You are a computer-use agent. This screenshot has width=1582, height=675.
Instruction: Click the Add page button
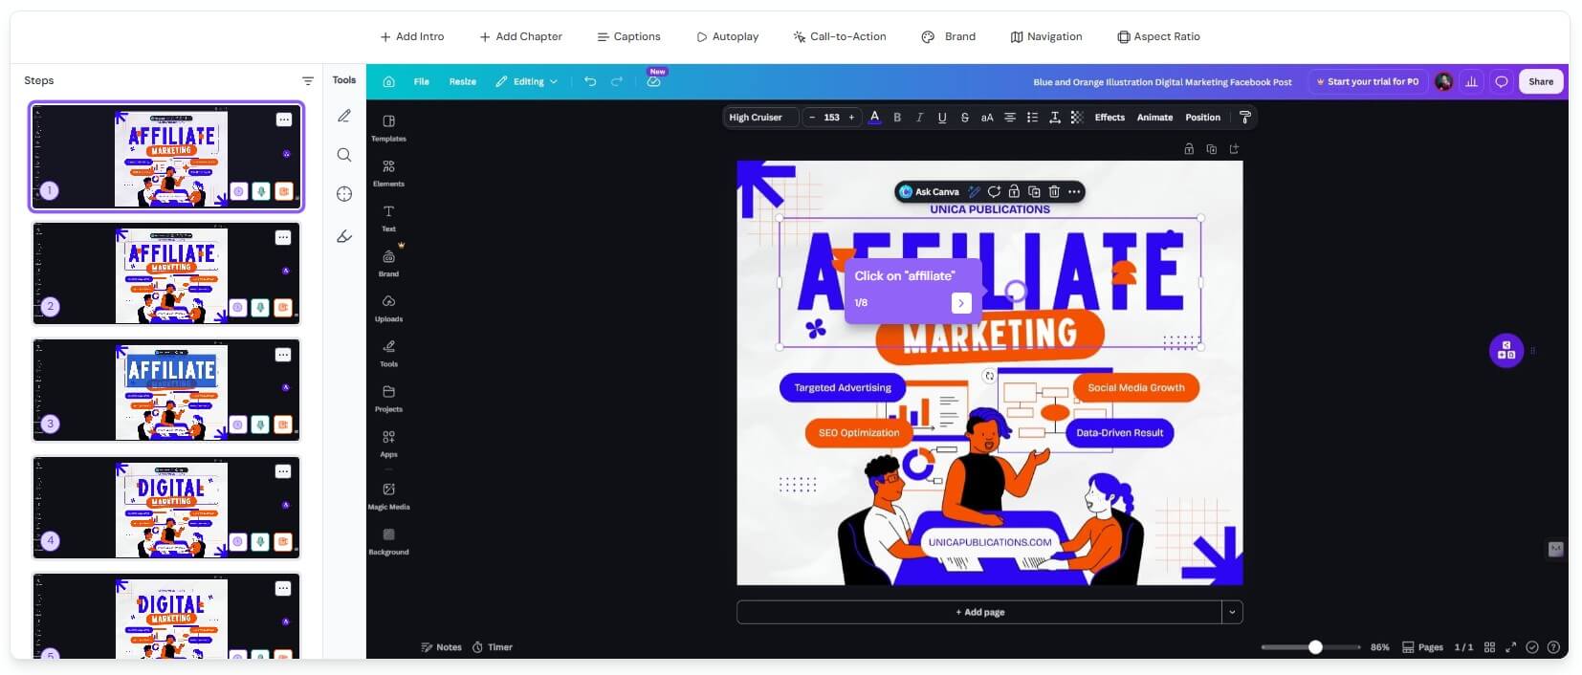(979, 612)
